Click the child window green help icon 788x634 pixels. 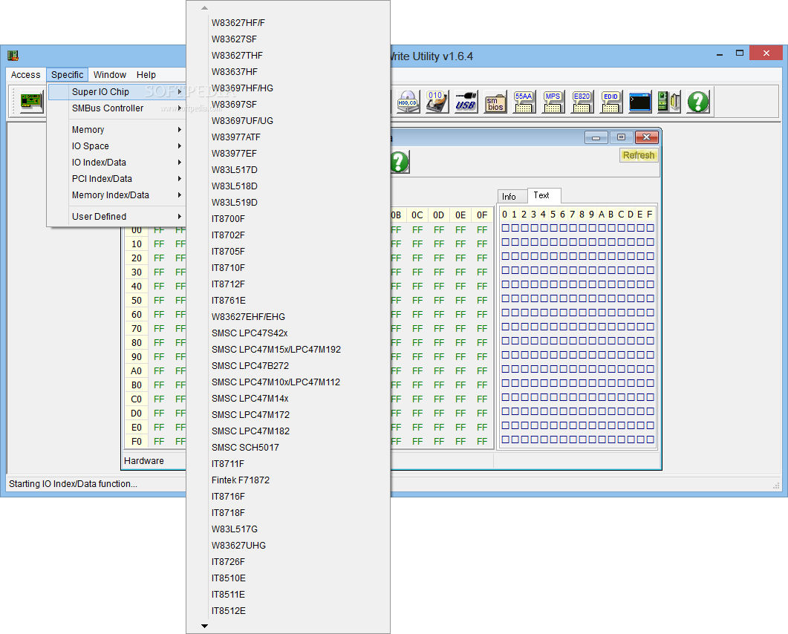point(400,162)
